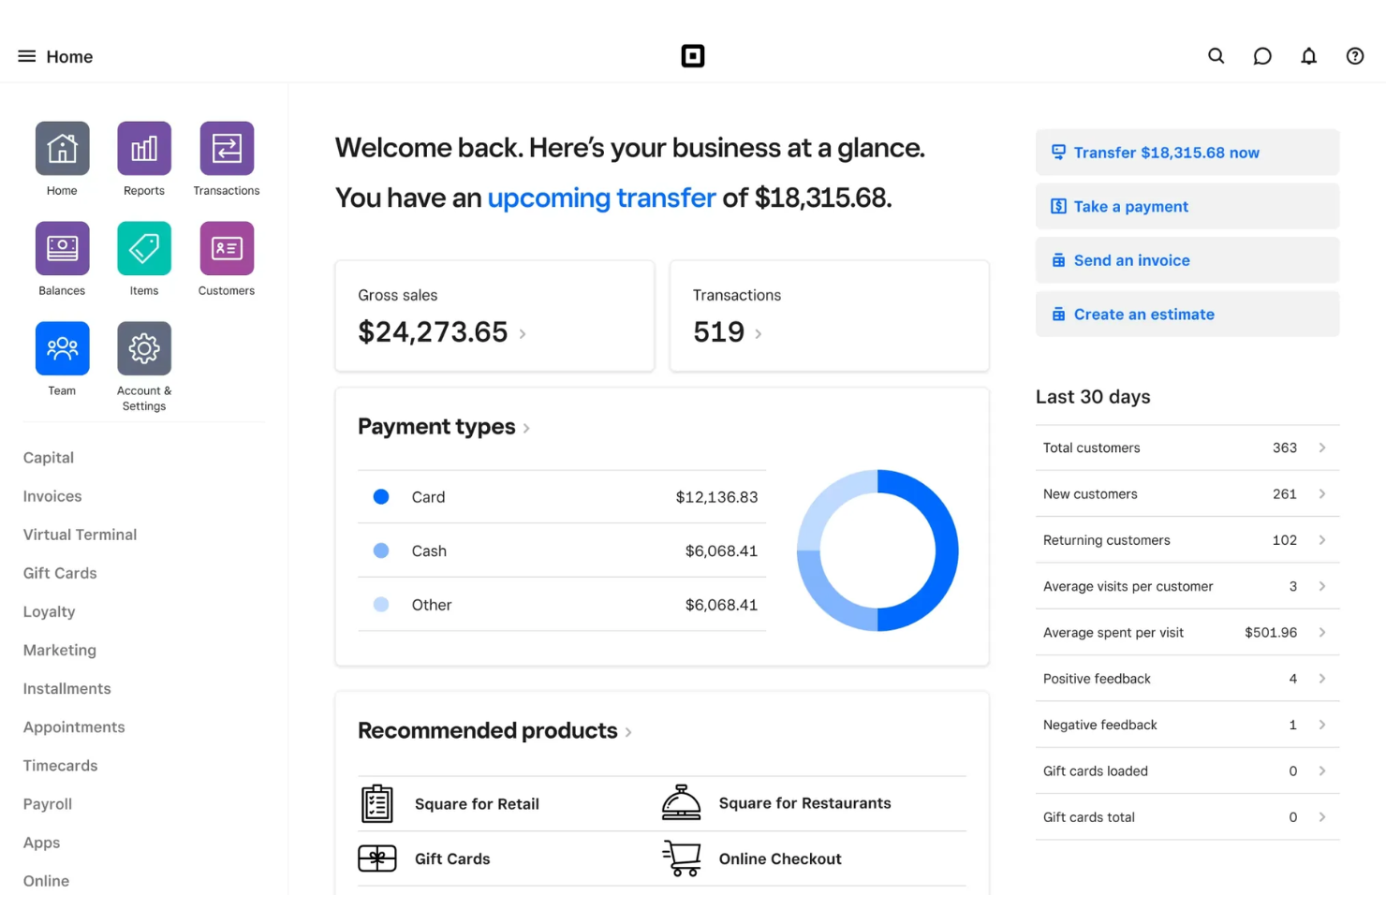Click the messages chat bubble icon
Screen dimensions: 1386x924
pyautogui.click(x=1261, y=55)
